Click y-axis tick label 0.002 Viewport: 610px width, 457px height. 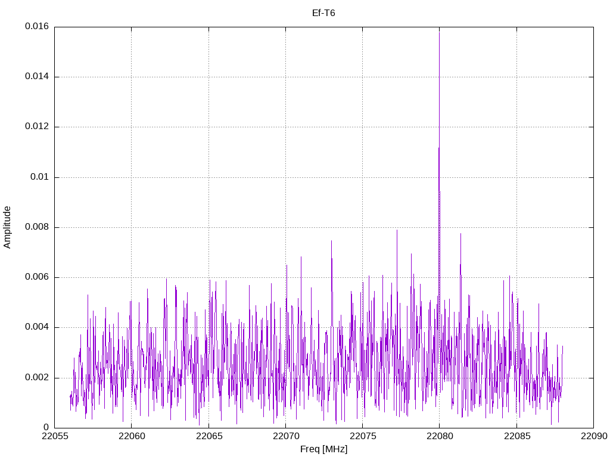(x=37, y=377)
